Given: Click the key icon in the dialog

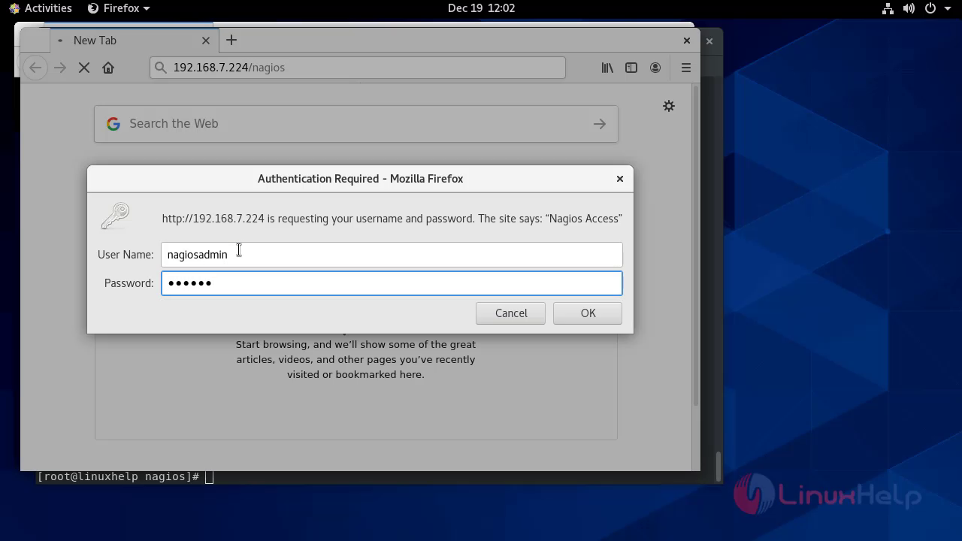Looking at the screenshot, I should pyautogui.click(x=116, y=216).
